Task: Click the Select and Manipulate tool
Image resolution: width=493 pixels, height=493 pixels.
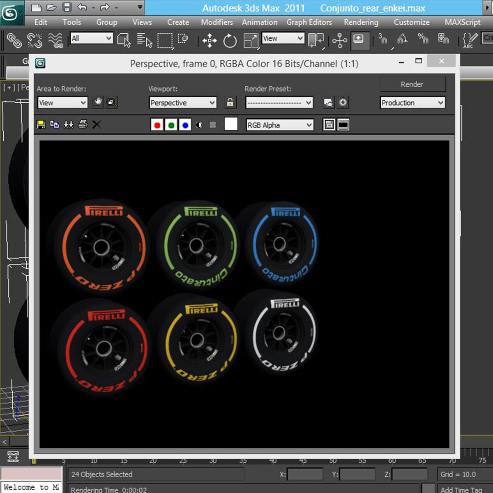Action: coord(340,40)
